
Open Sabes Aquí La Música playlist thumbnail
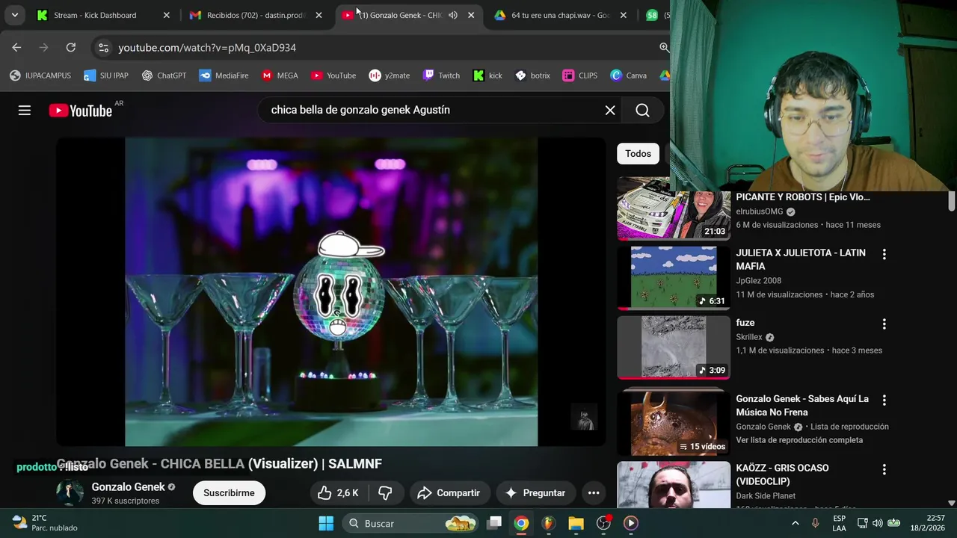click(674, 422)
